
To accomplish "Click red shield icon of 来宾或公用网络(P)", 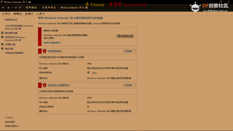I will (45, 85).
